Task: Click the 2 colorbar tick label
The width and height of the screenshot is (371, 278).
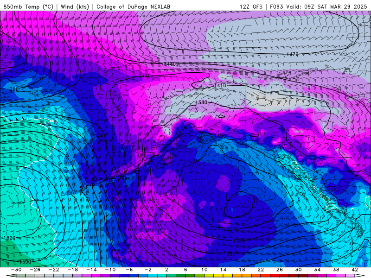Action: point(166,270)
